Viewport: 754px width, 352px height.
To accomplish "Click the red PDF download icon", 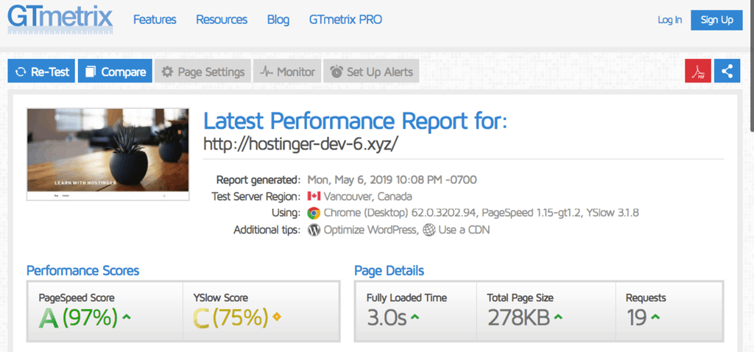I will 697,71.
